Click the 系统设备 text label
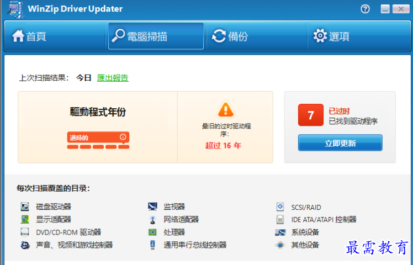 (x=305, y=232)
